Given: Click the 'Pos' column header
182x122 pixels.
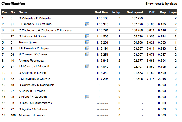Looking at the screenshot, I should click(4, 12).
